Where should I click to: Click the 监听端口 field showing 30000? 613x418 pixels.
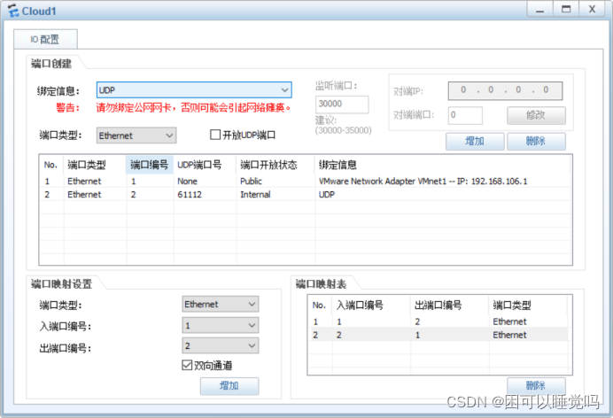click(x=342, y=104)
